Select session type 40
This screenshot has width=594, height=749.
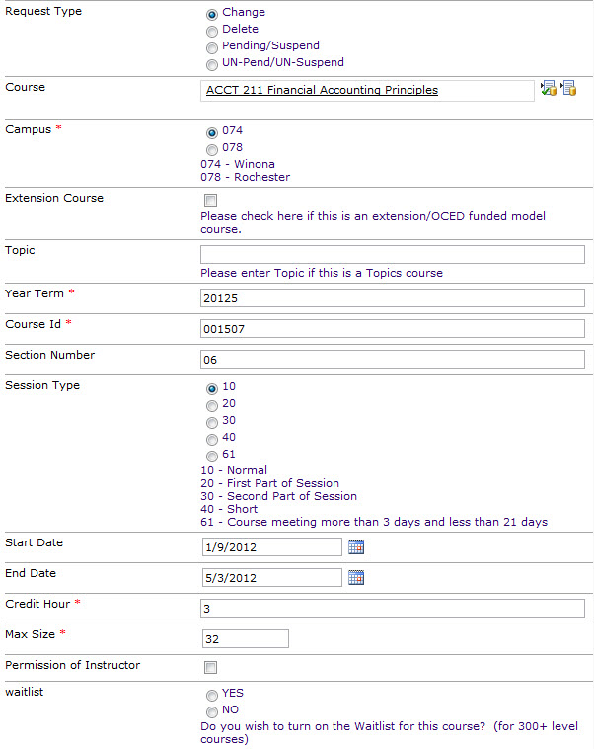(x=212, y=440)
